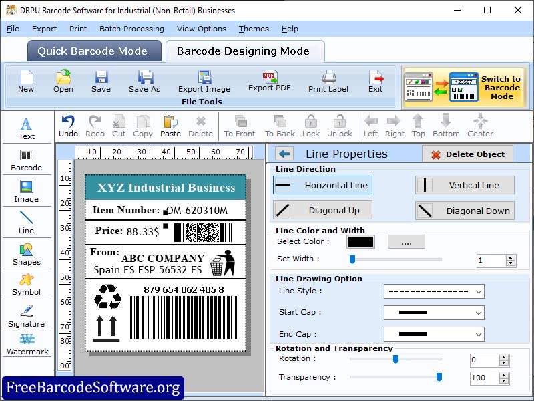
Task: Click the black Select Color swatch
Action: [x=360, y=242]
